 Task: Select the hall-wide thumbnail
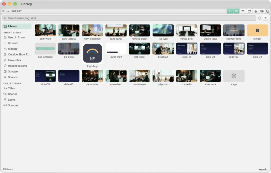click(x=139, y=49)
